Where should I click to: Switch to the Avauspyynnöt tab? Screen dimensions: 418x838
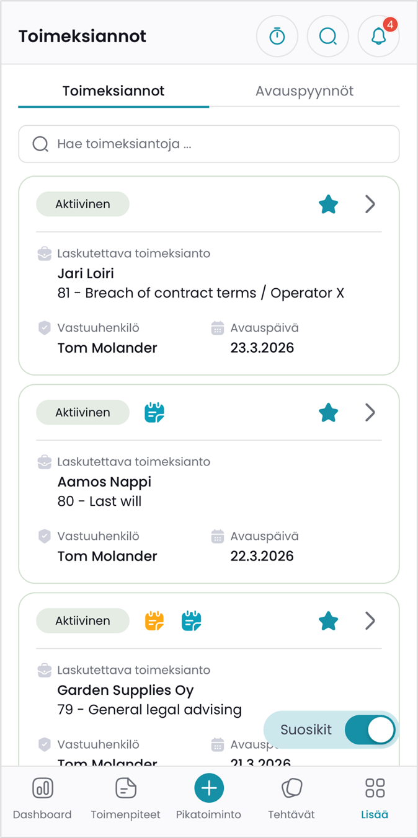[x=305, y=91]
